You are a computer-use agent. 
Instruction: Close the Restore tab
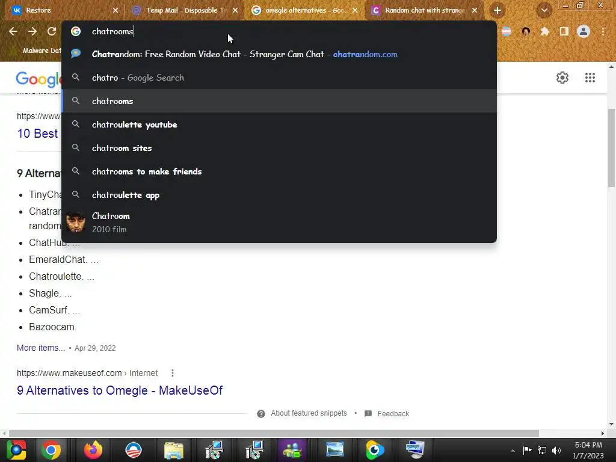point(115,10)
